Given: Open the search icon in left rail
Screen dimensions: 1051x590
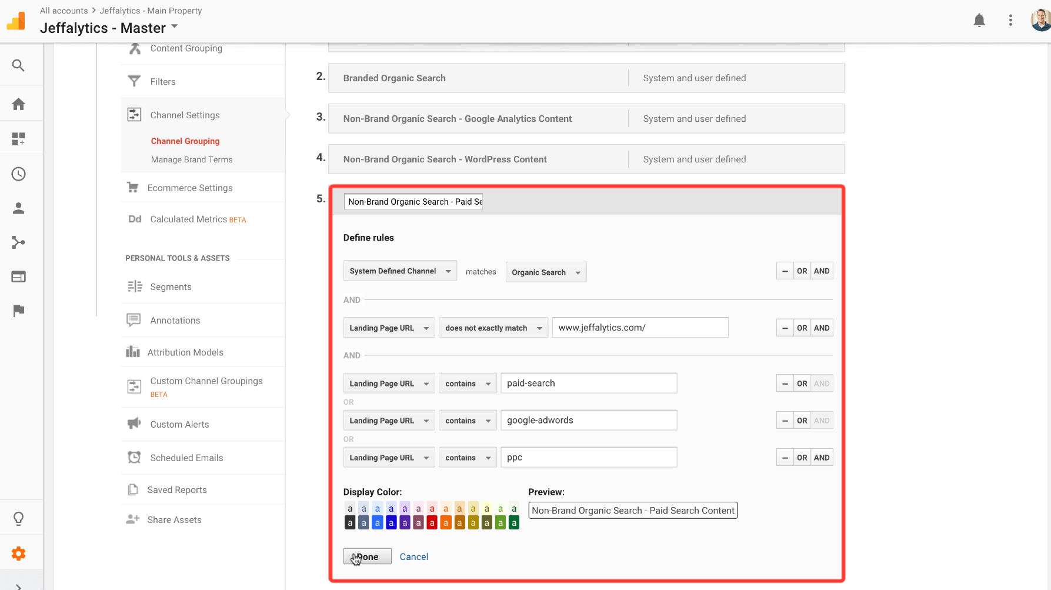Looking at the screenshot, I should (18, 65).
